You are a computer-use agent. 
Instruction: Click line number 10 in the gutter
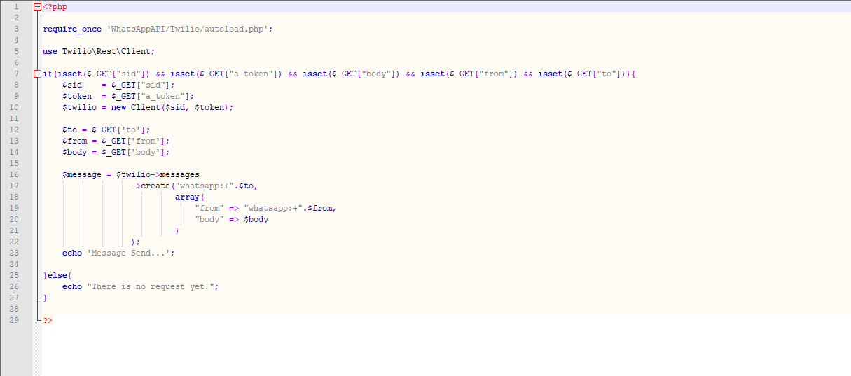pyautogui.click(x=14, y=107)
